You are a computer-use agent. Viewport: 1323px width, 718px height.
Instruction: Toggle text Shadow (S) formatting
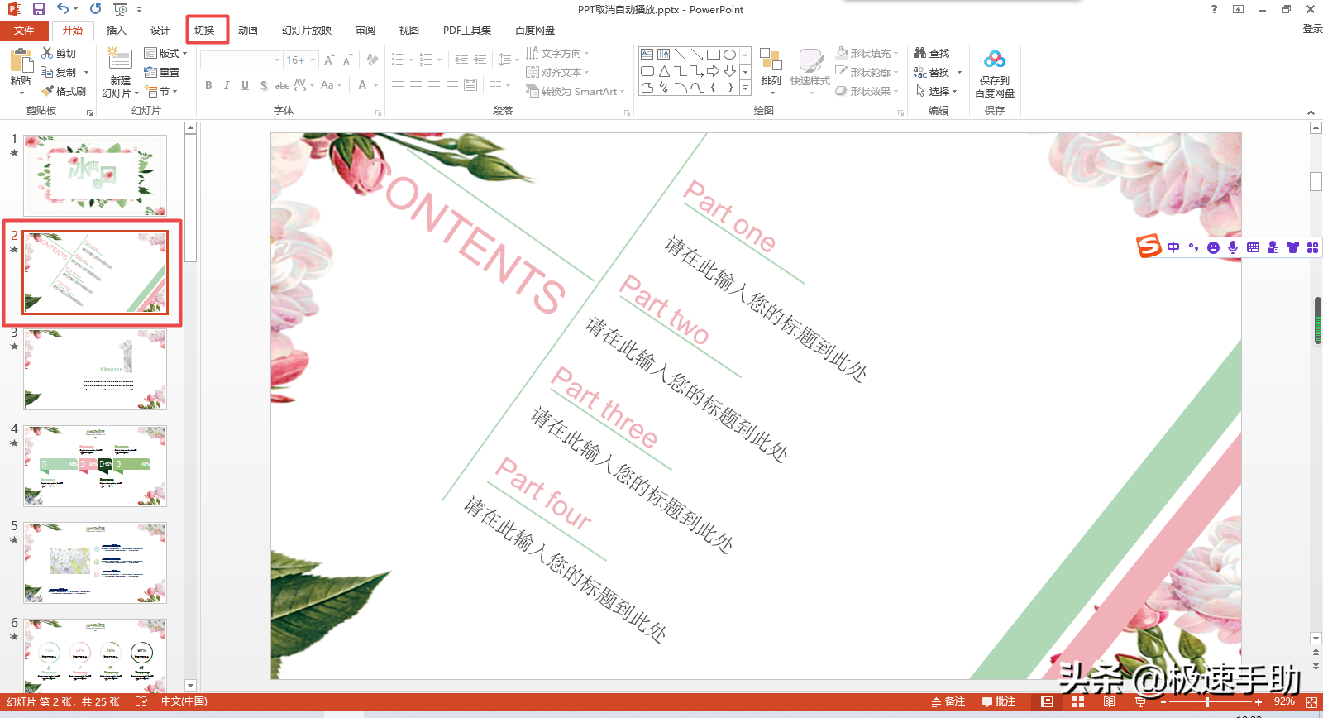click(x=263, y=85)
